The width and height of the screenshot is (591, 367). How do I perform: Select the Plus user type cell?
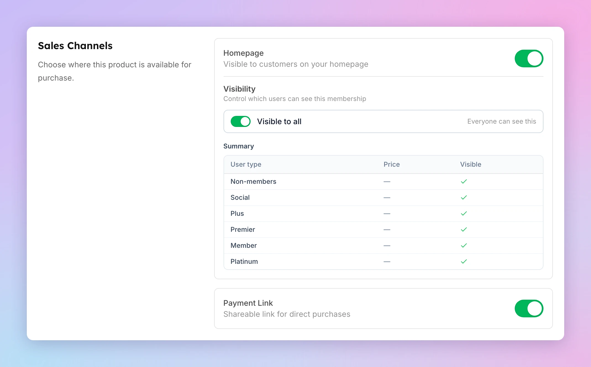[237, 213]
